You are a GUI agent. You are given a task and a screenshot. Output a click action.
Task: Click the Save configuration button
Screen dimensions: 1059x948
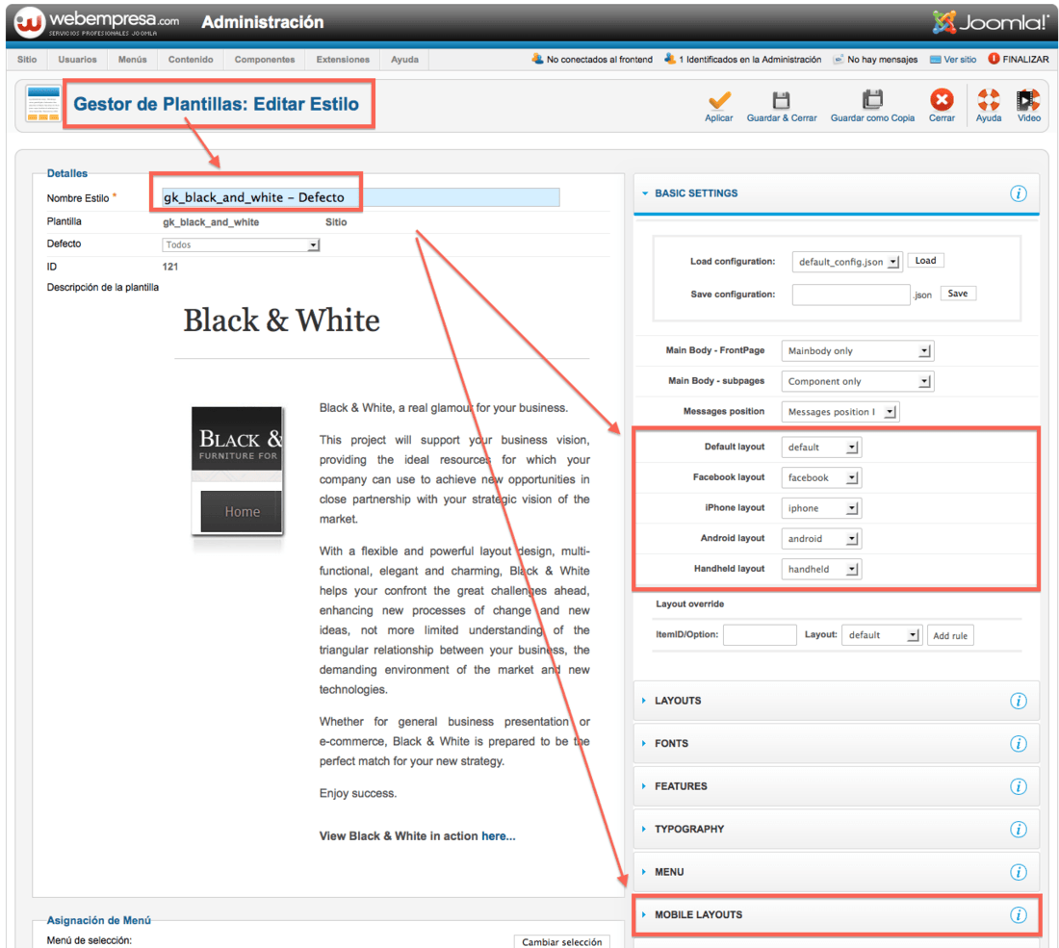[958, 294]
